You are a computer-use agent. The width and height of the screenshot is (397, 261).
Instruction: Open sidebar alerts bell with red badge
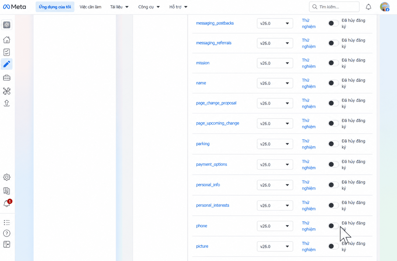[x=7, y=203]
